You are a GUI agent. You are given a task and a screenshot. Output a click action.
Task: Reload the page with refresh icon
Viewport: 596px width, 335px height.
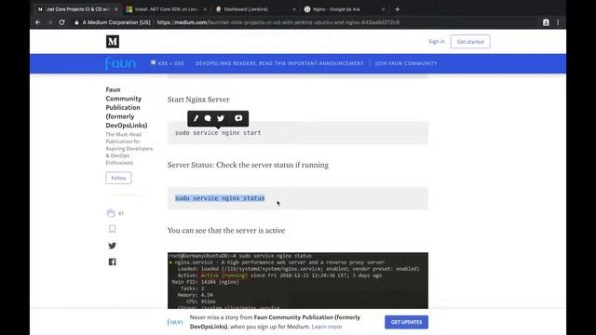pos(62,22)
